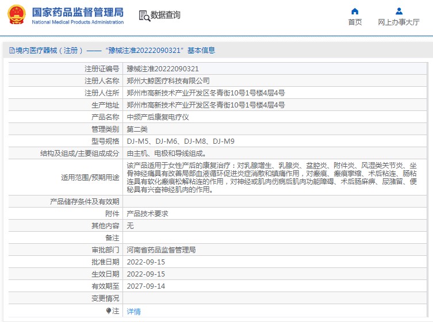Select model spec DJ-M5、DJ-M6、DJ-M8、DJ-M9

coord(181,141)
